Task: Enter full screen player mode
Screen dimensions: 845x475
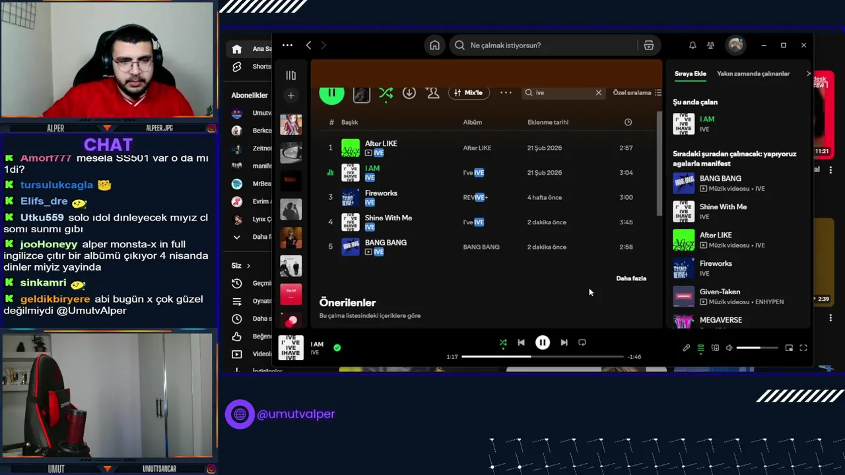Action: click(x=803, y=348)
